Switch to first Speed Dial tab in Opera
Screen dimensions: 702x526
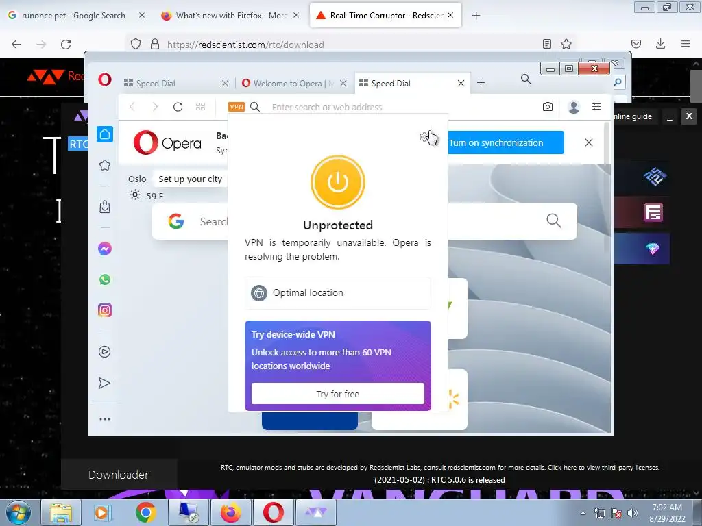[172, 83]
